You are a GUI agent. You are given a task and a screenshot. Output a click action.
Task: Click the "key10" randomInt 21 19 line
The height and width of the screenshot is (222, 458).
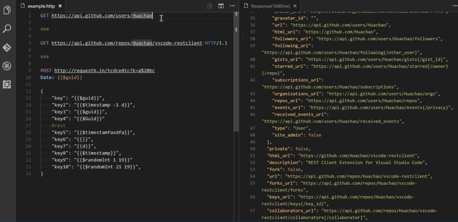point(96,167)
